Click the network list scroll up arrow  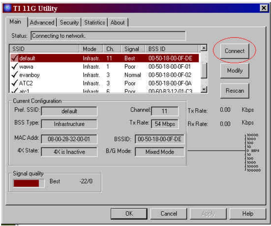coord(204,48)
